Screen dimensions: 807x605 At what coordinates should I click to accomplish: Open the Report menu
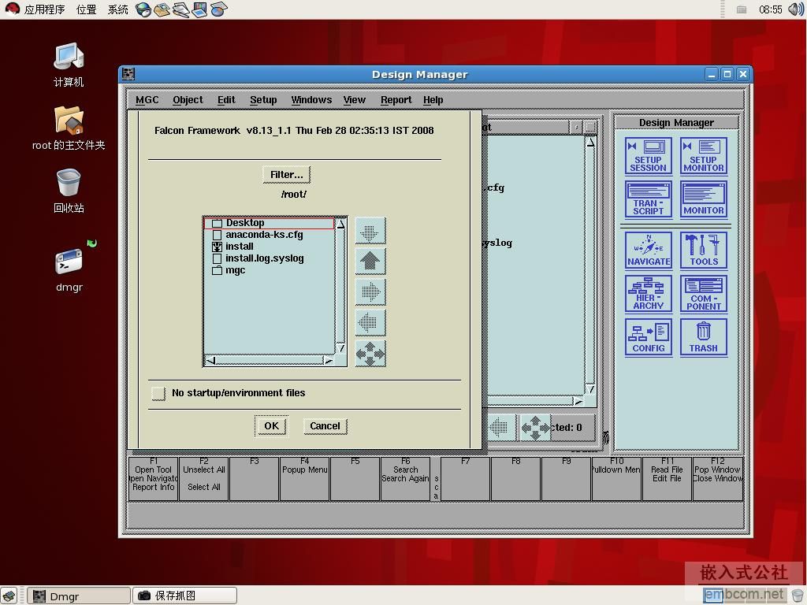coord(396,100)
